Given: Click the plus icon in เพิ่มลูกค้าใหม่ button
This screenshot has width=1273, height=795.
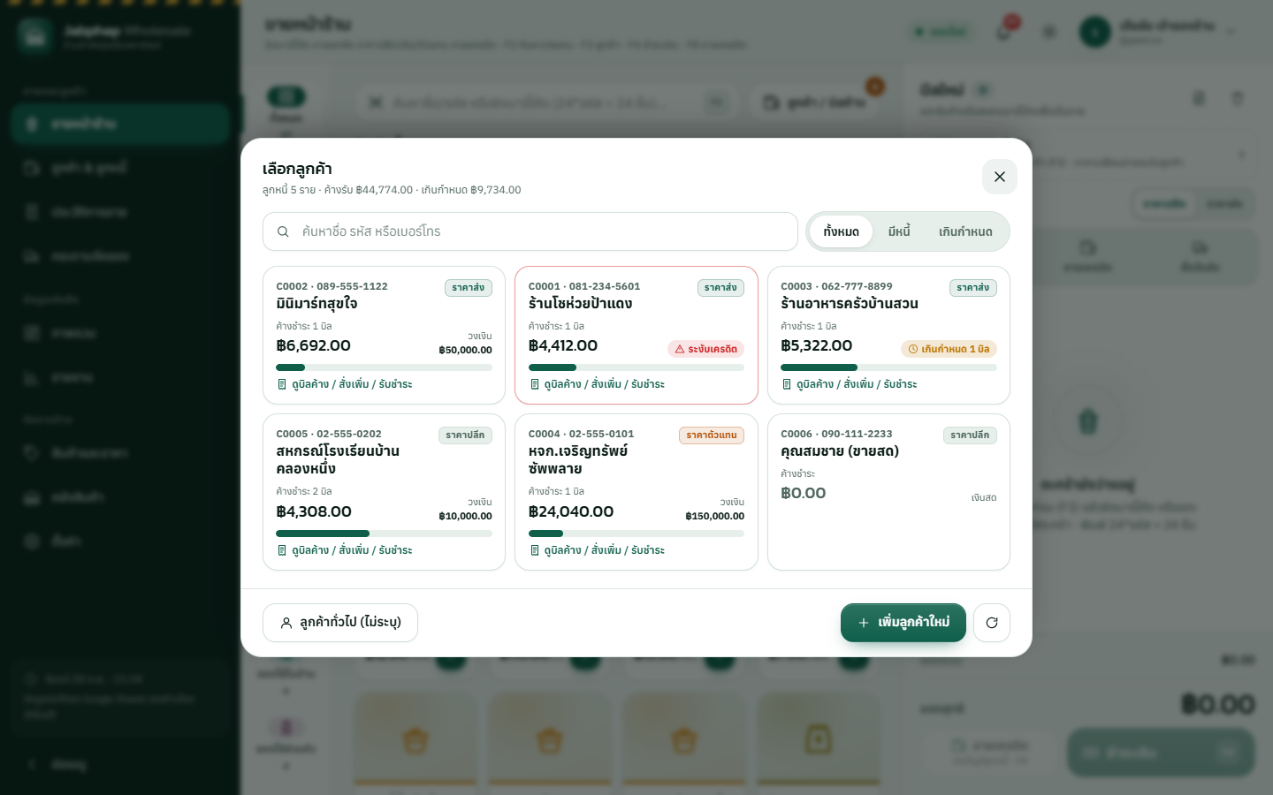Looking at the screenshot, I should (864, 623).
